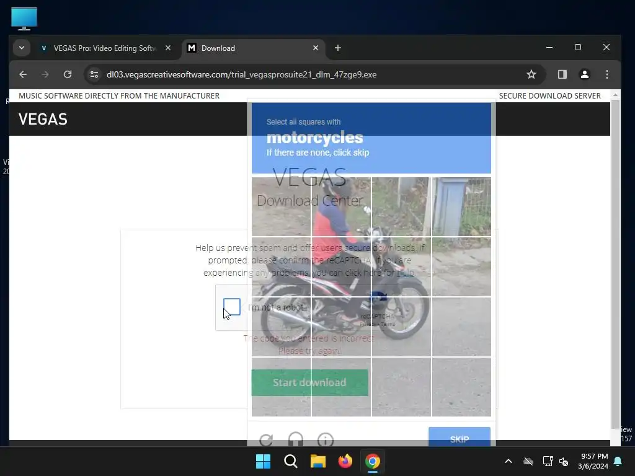The width and height of the screenshot is (635, 476).
Task: Open the Chrome three-dot menu
Action: click(x=606, y=74)
